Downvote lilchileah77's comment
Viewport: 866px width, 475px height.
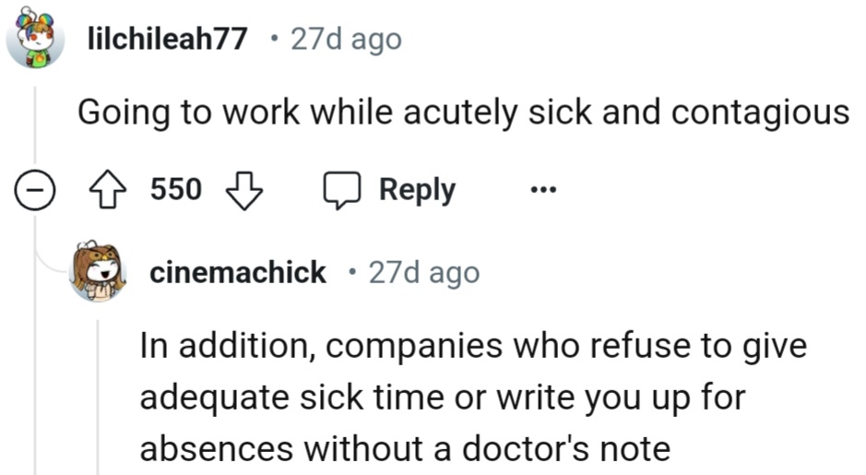pyautogui.click(x=245, y=190)
